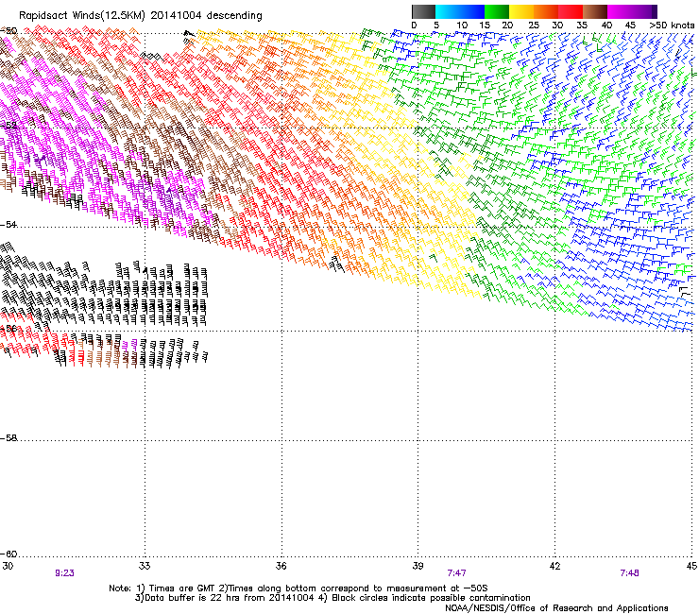Click the 'Rapidscat Winds(12.5KM) 20141004 descending' title
699x614 pixels.
click(x=141, y=16)
